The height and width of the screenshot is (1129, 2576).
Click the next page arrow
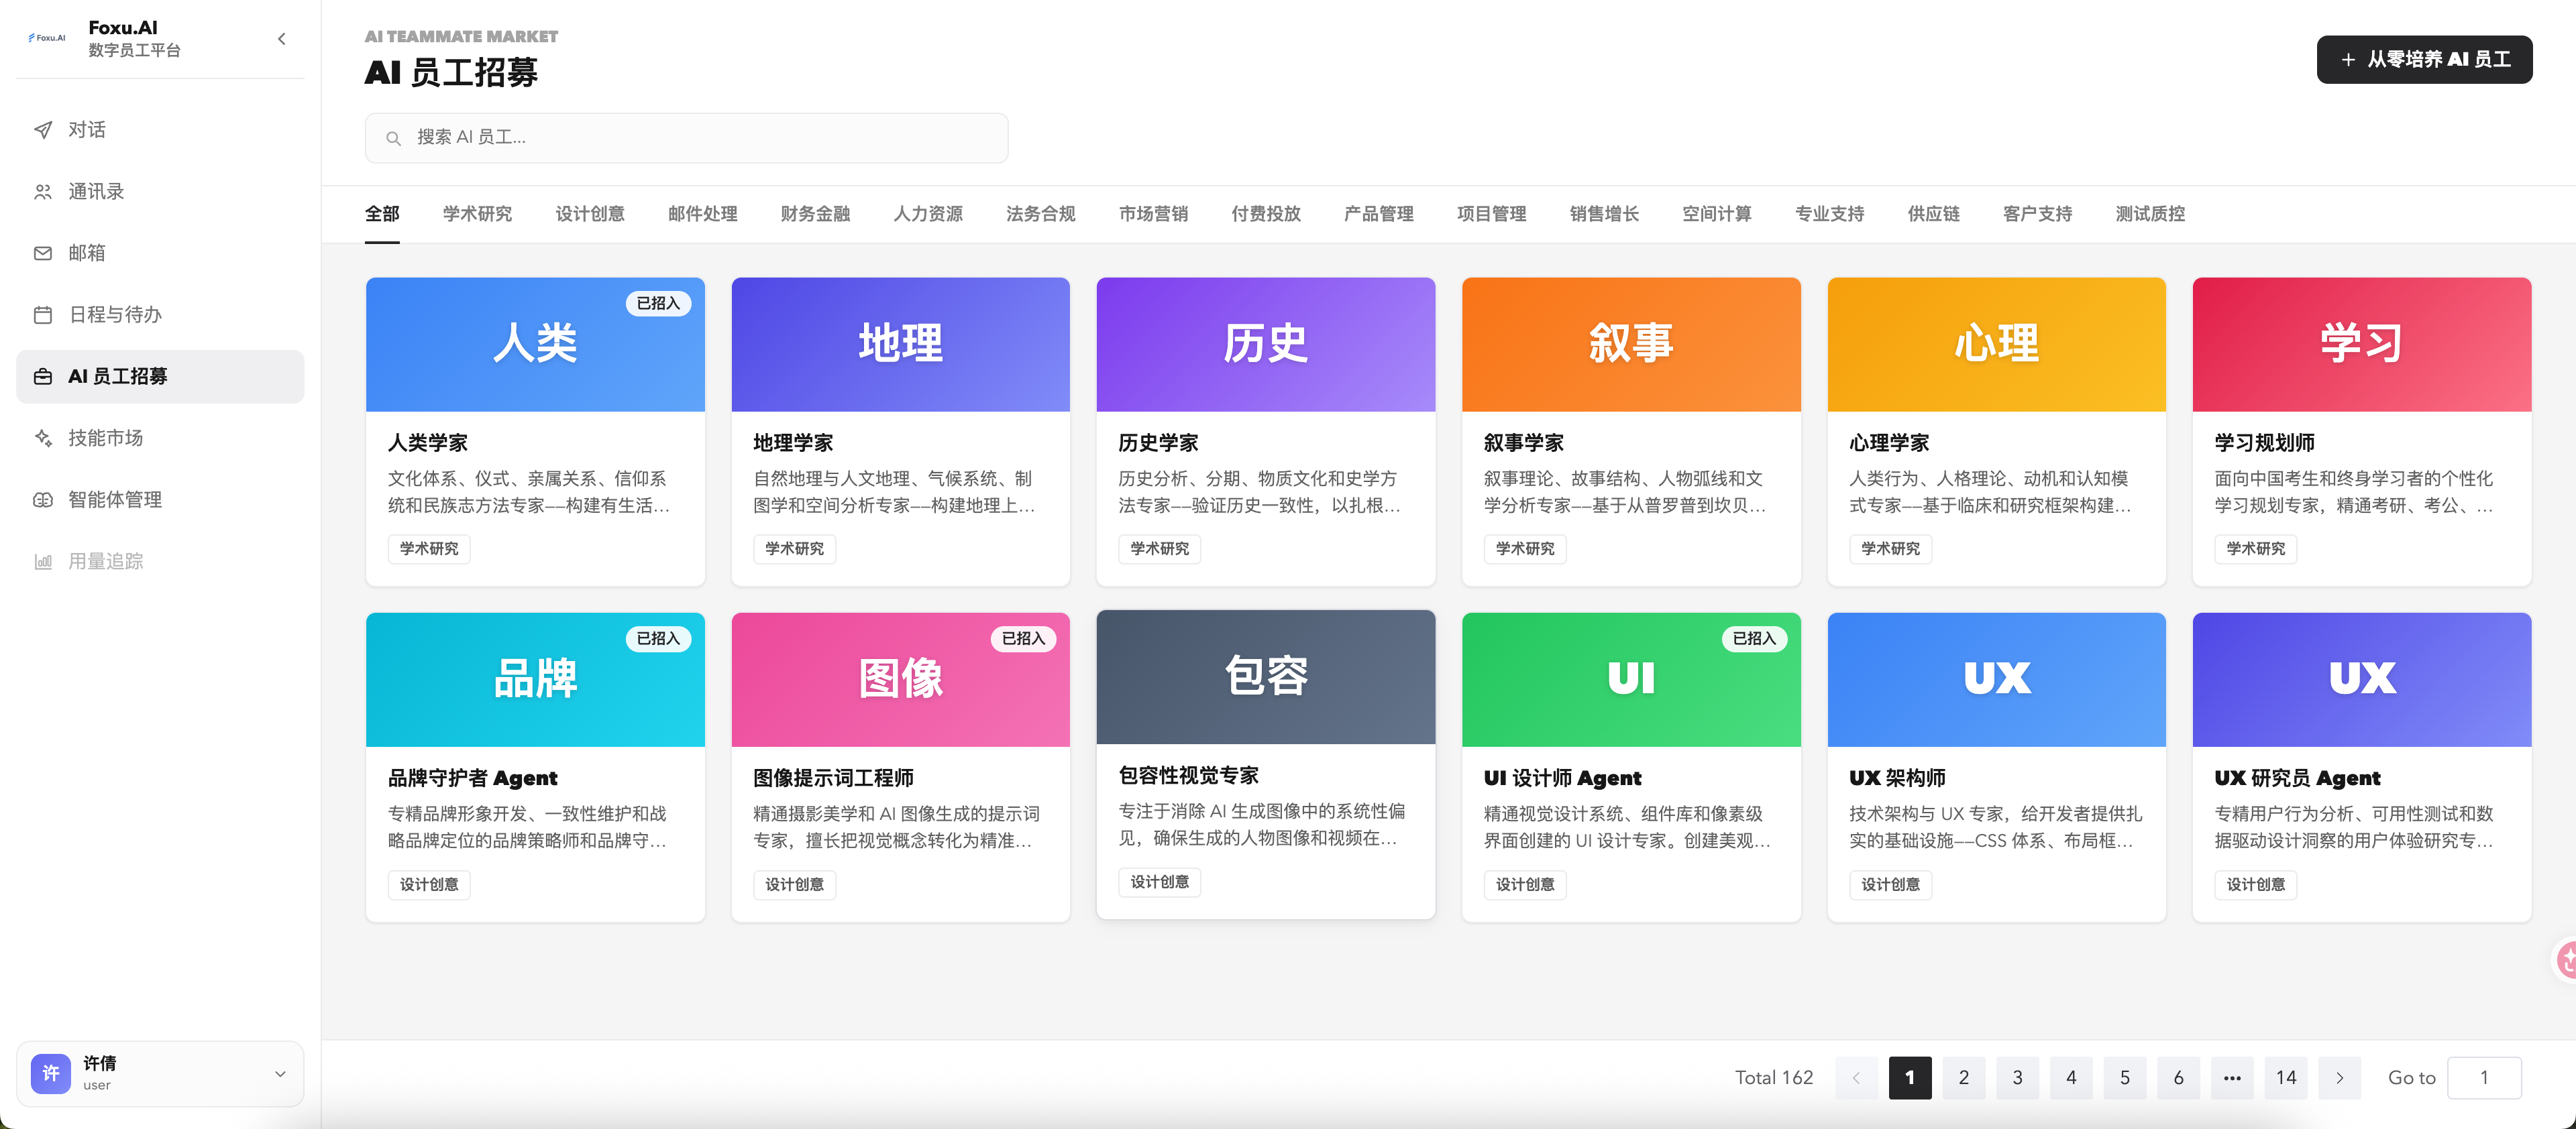2339,1078
